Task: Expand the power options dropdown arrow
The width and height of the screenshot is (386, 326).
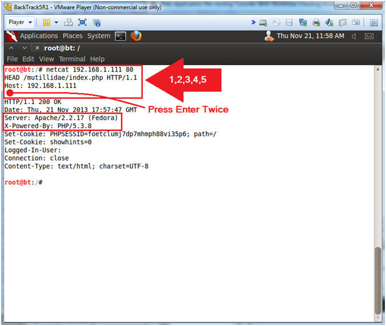Action: (x=57, y=23)
